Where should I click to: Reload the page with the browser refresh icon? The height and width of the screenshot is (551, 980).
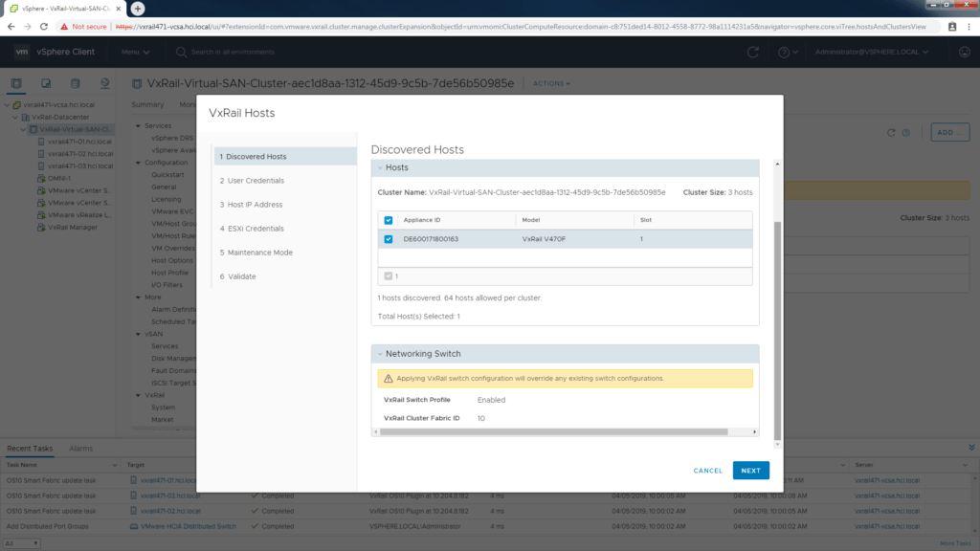[x=44, y=27]
